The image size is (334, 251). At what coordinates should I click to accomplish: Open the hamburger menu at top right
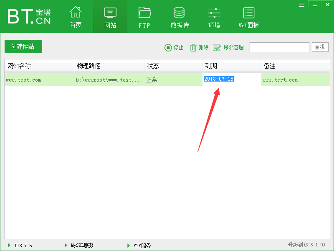coord(301,5)
